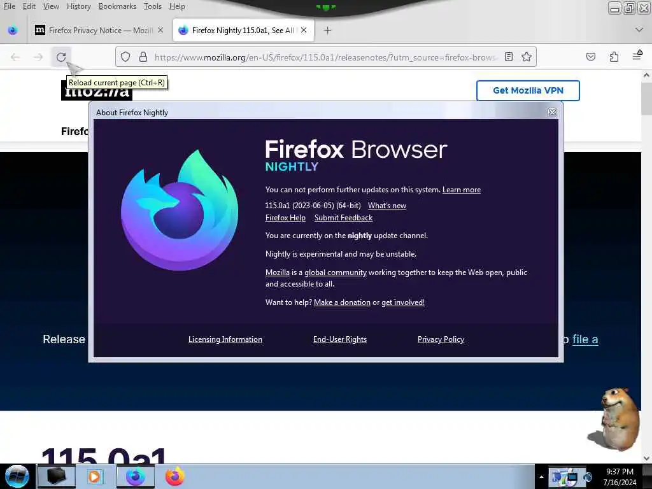This screenshot has height=489, width=652.
Task: View site security via padlock icon
Action: pyautogui.click(x=143, y=57)
